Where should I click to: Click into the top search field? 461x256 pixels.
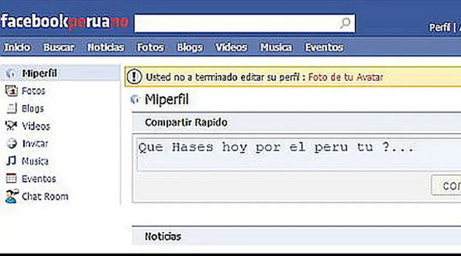coord(245,23)
